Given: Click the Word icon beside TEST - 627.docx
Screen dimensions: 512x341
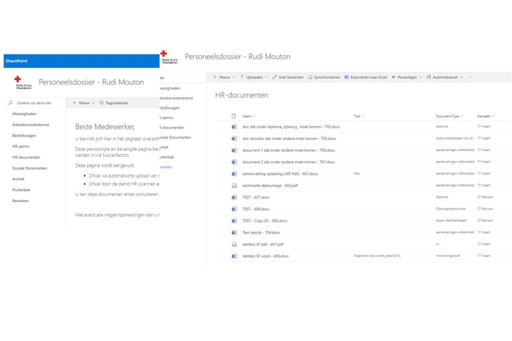Looking at the screenshot, I should [234, 197].
